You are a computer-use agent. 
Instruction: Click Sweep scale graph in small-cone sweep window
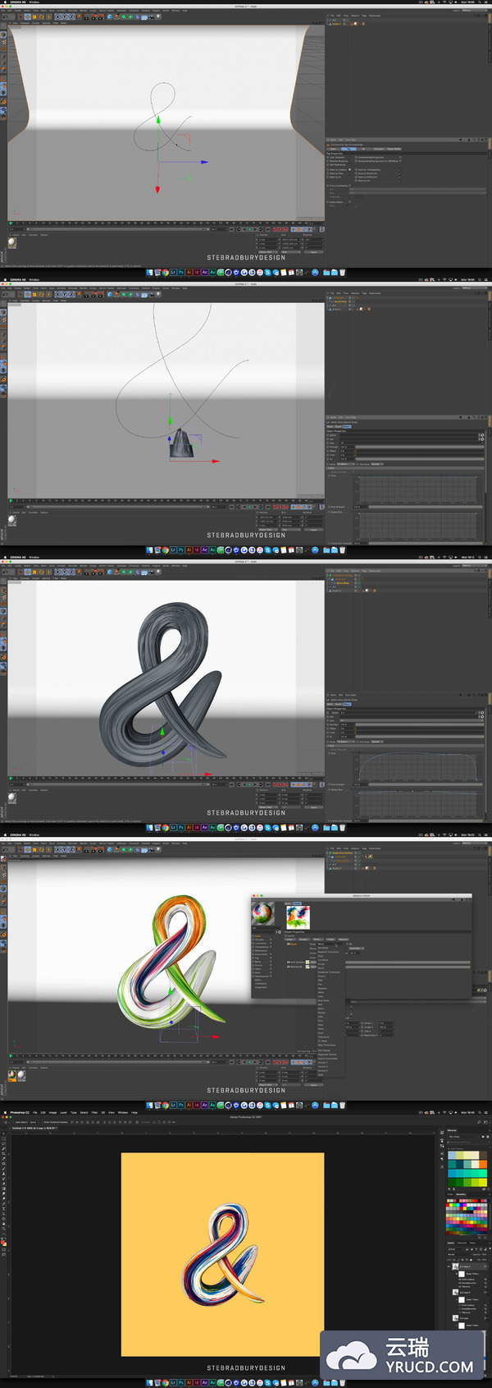pyautogui.click(x=419, y=489)
